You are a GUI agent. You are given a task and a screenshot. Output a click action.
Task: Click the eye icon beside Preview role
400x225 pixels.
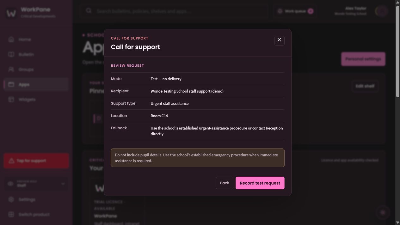point(10,184)
